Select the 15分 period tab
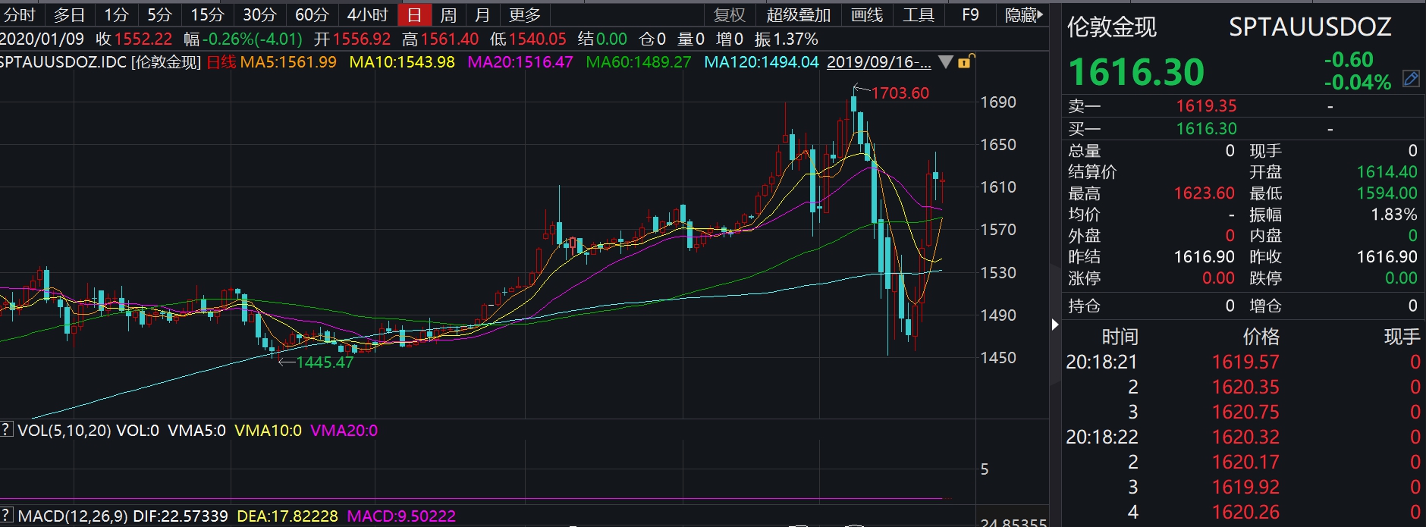The height and width of the screenshot is (527, 1426). [x=207, y=15]
